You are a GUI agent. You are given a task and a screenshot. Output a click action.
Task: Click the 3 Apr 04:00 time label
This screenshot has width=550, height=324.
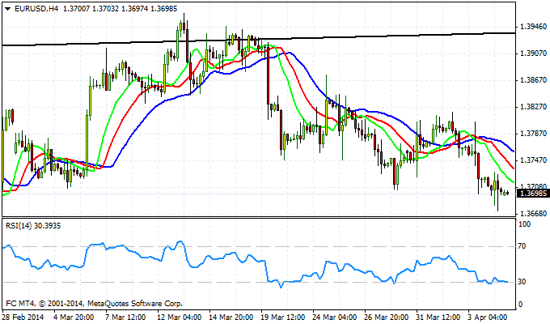(488, 317)
